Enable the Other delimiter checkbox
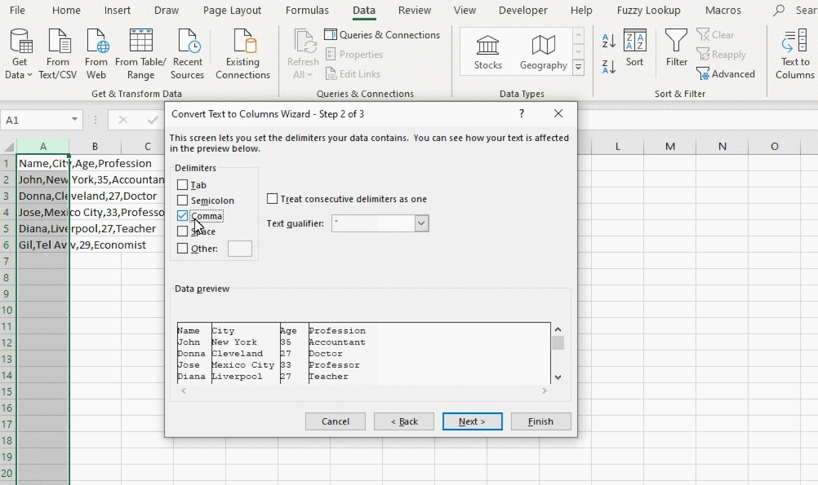This screenshot has height=485, width=818. (183, 249)
